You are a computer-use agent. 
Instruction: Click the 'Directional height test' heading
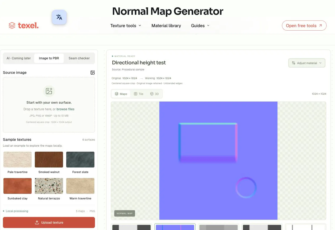[x=139, y=63]
